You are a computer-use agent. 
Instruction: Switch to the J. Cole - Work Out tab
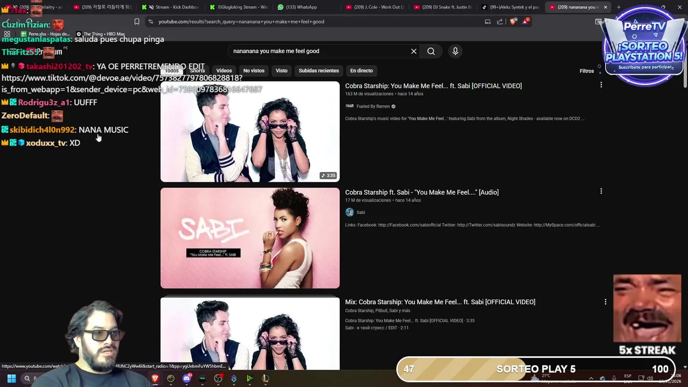pyautogui.click(x=375, y=7)
